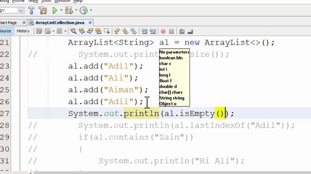
Task: Go to Next Bookmark icon
Action: (125, 31)
